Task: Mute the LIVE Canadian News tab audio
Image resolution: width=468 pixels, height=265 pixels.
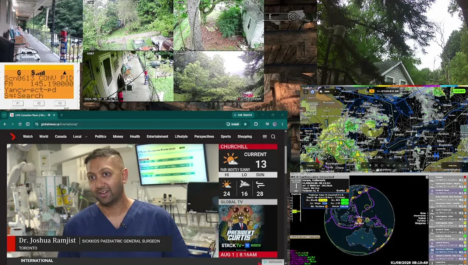Action: point(49,115)
